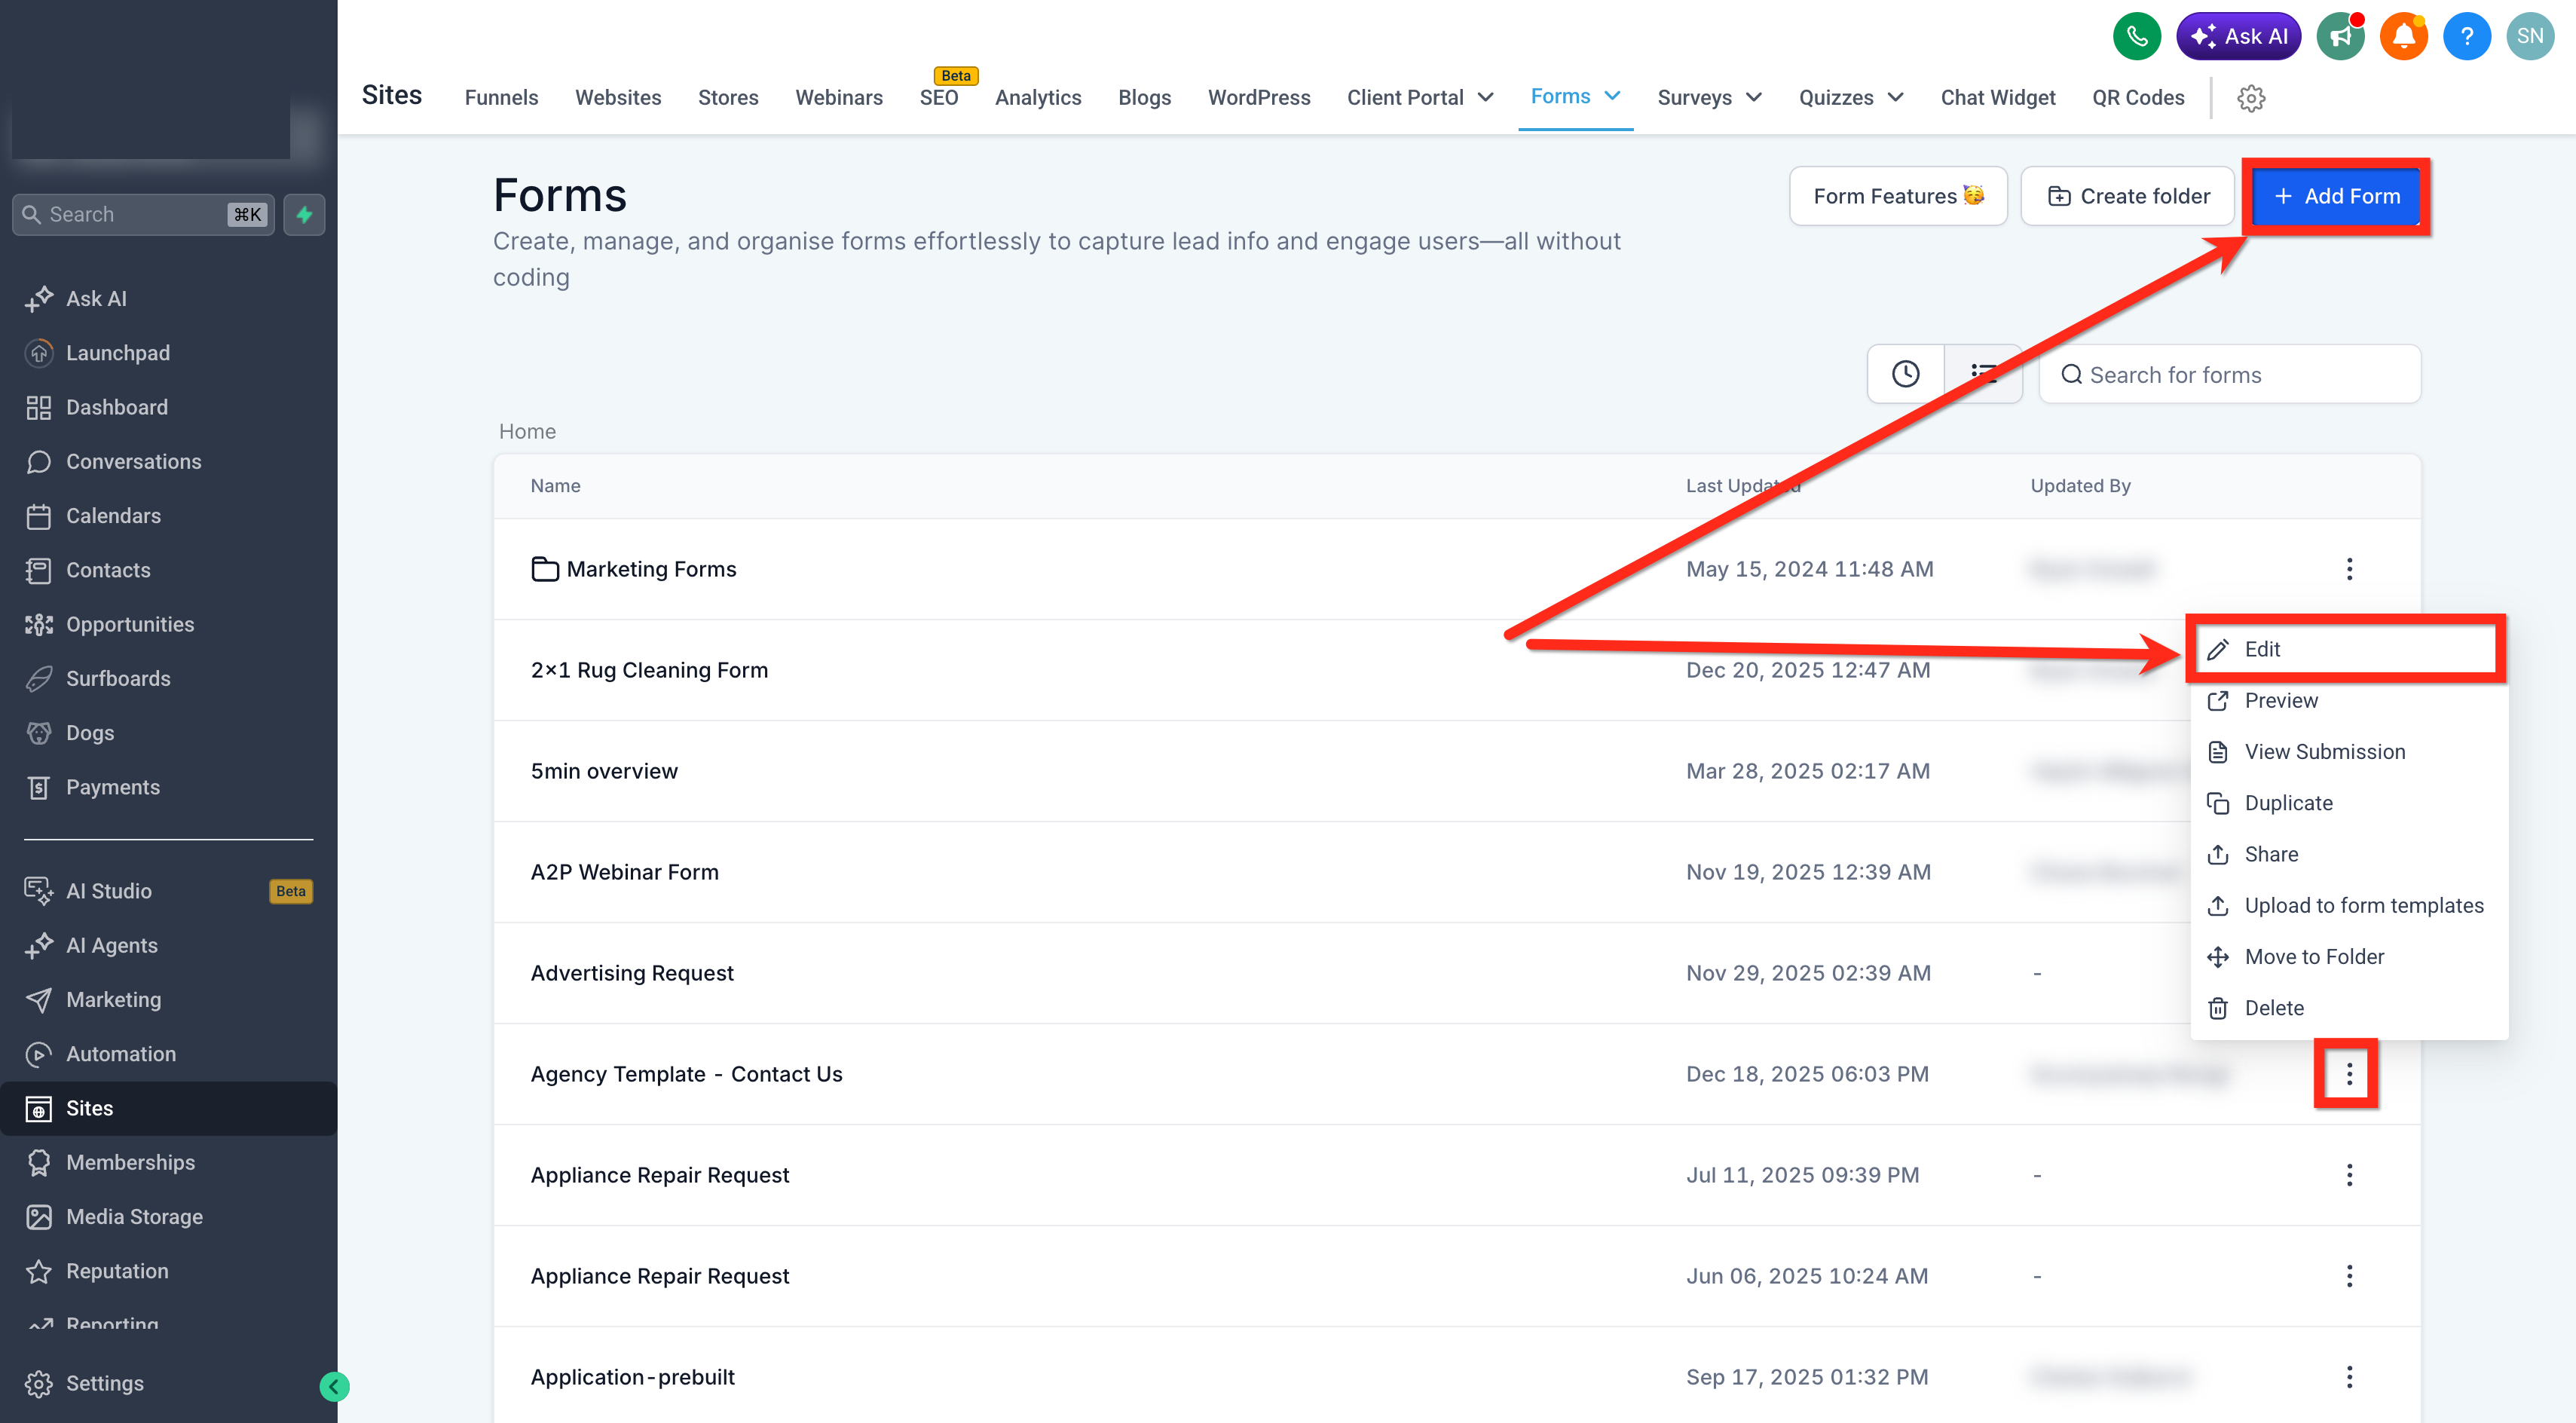Image resolution: width=2576 pixels, height=1423 pixels.
Task: Collapse the sidebar with green arrow
Action: [x=334, y=1386]
